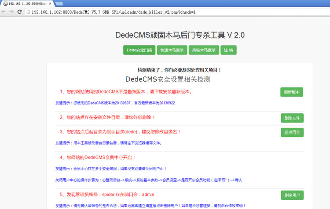Click the browser back arrow

coord(4,12)
